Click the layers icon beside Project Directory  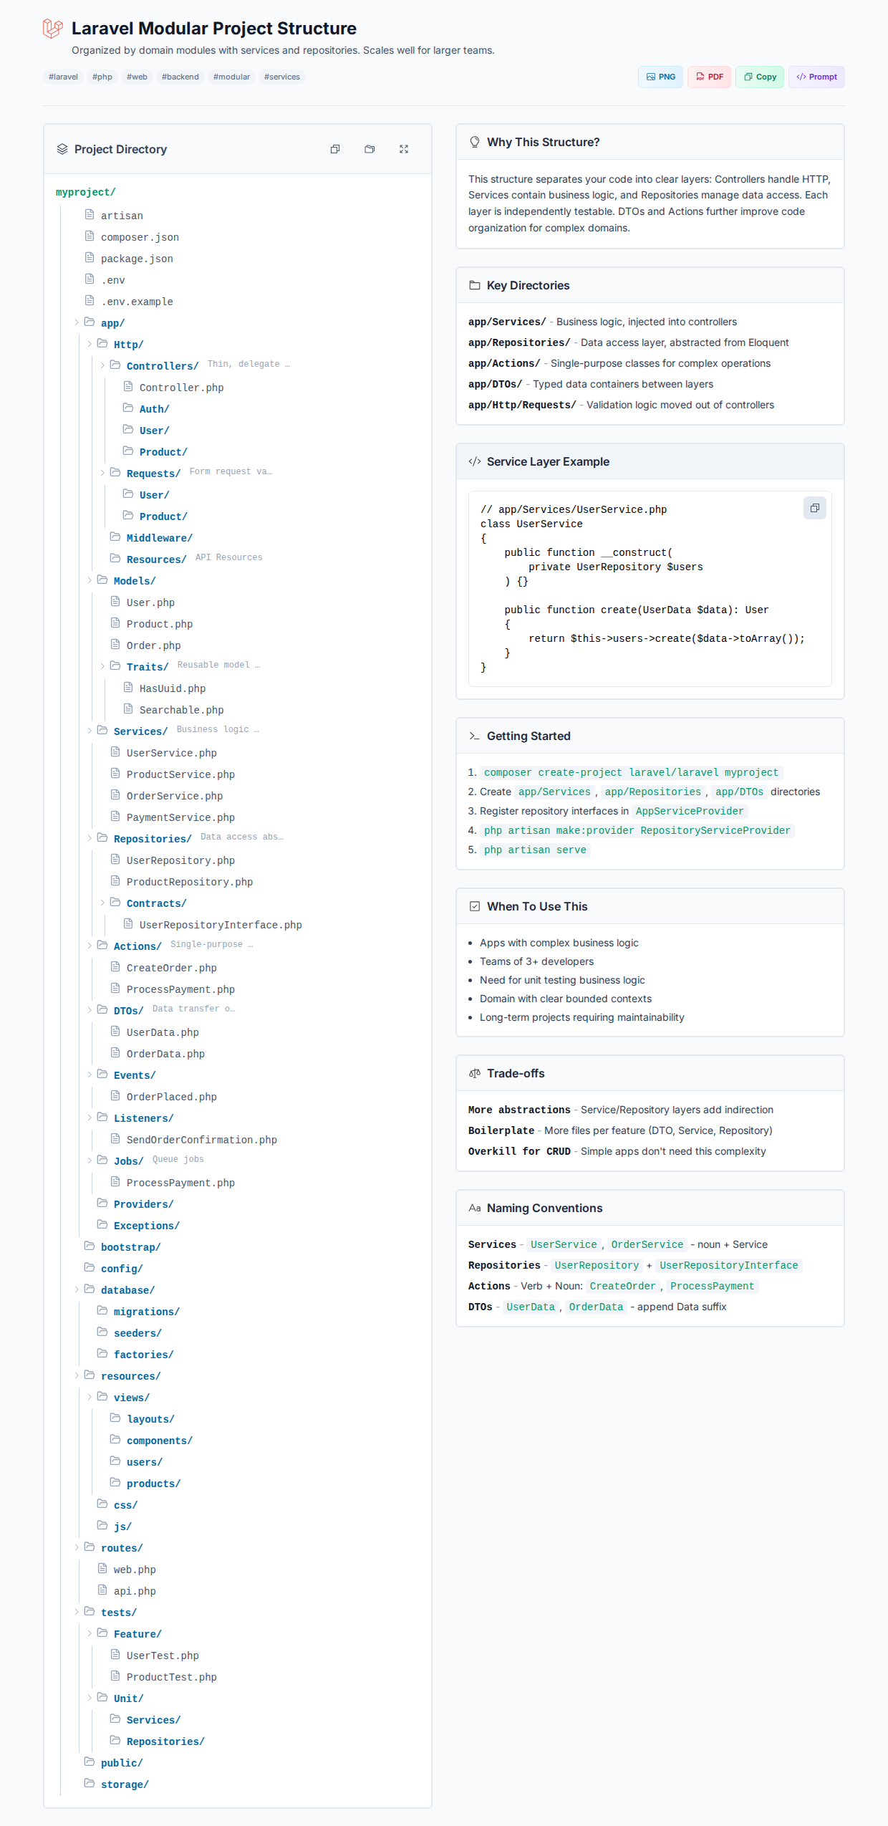coord(62,149)
